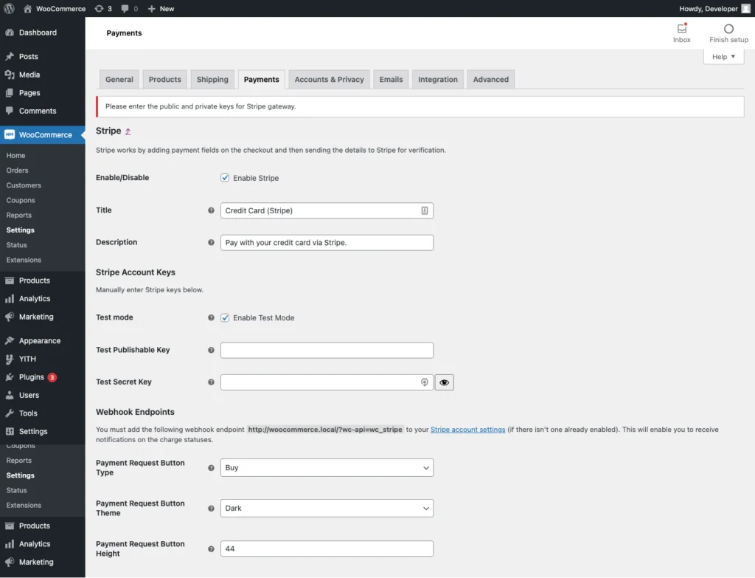Switch to the Advanced tab

coord(490,80)
